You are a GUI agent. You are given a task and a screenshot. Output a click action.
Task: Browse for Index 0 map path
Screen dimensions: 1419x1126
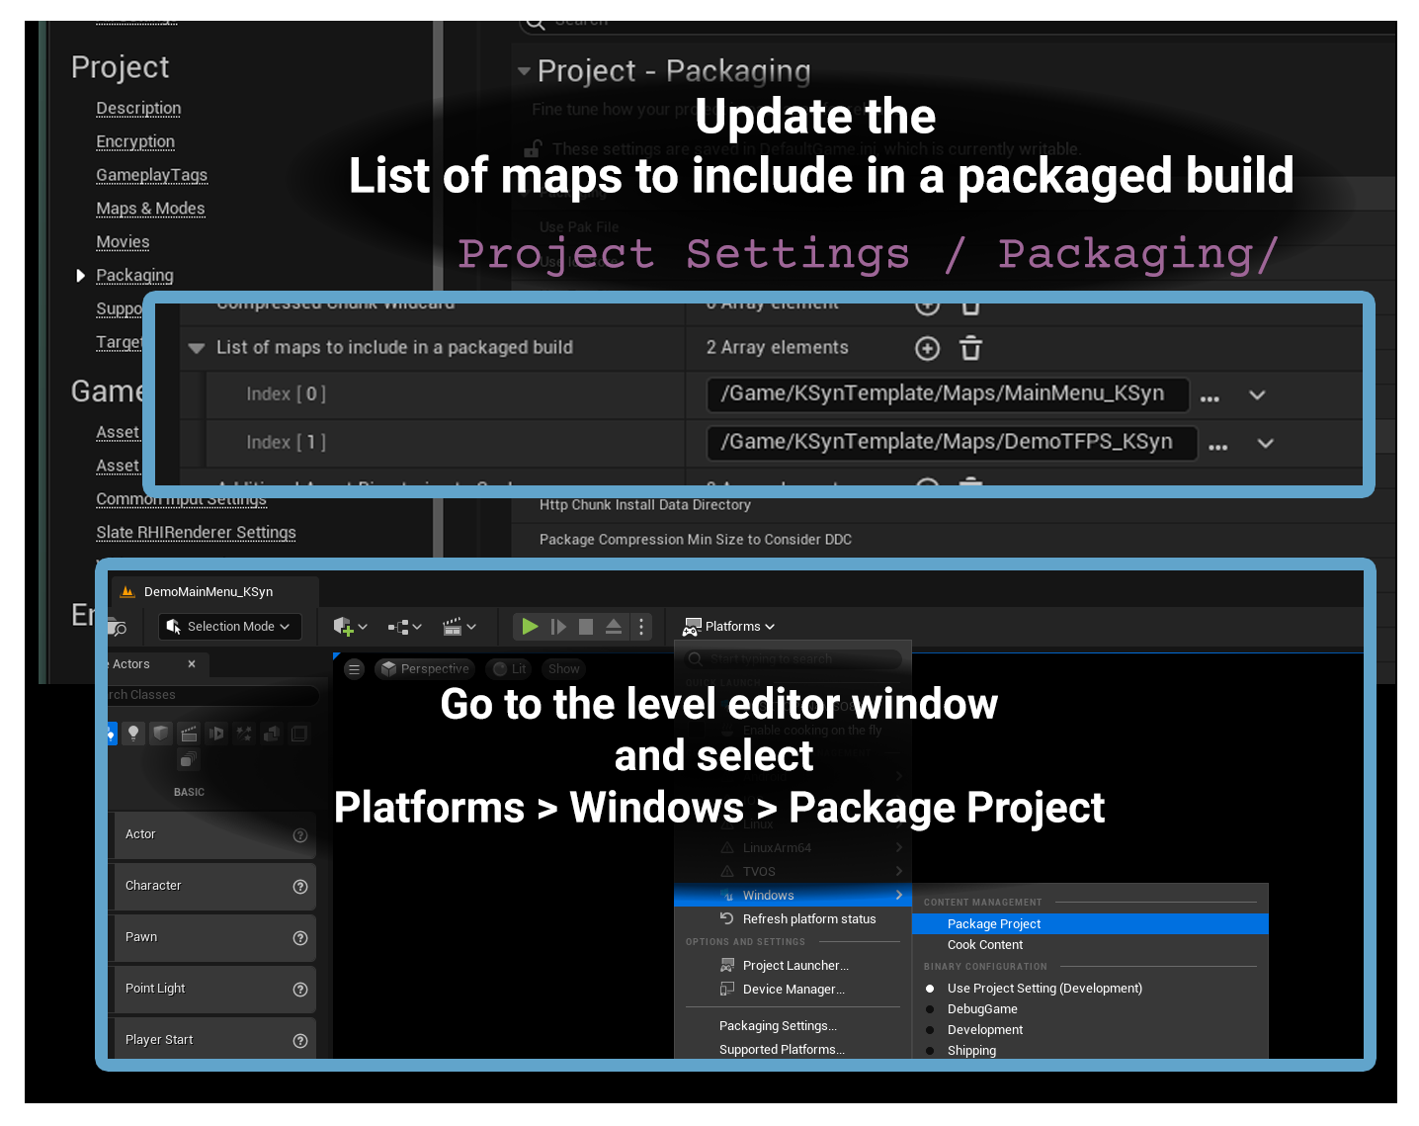pos(1210,397)
